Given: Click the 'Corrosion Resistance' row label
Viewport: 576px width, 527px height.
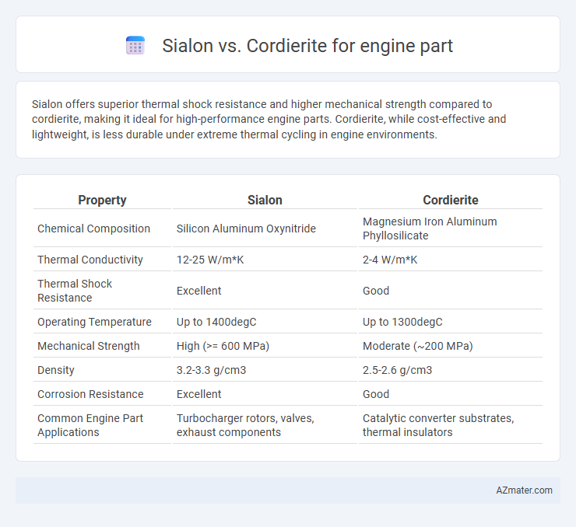Looking at the screenshot, I should click(90, 394).
